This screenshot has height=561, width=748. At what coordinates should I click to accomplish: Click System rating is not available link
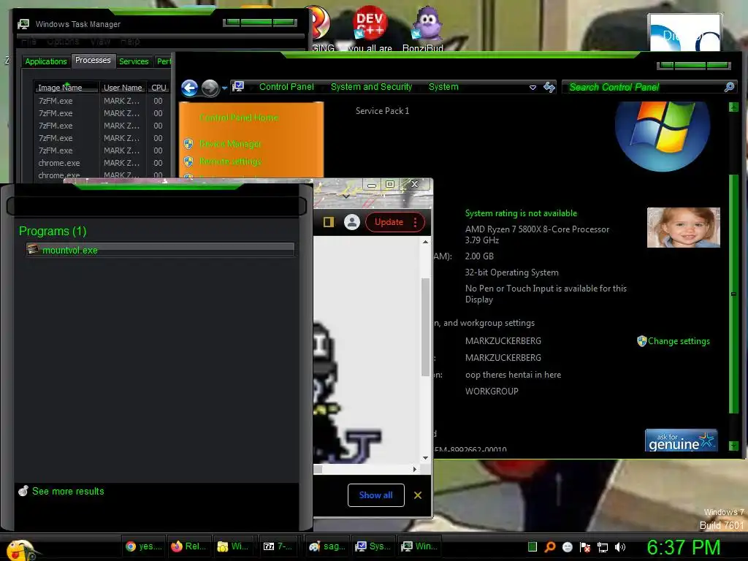click(x=521, y=213)
